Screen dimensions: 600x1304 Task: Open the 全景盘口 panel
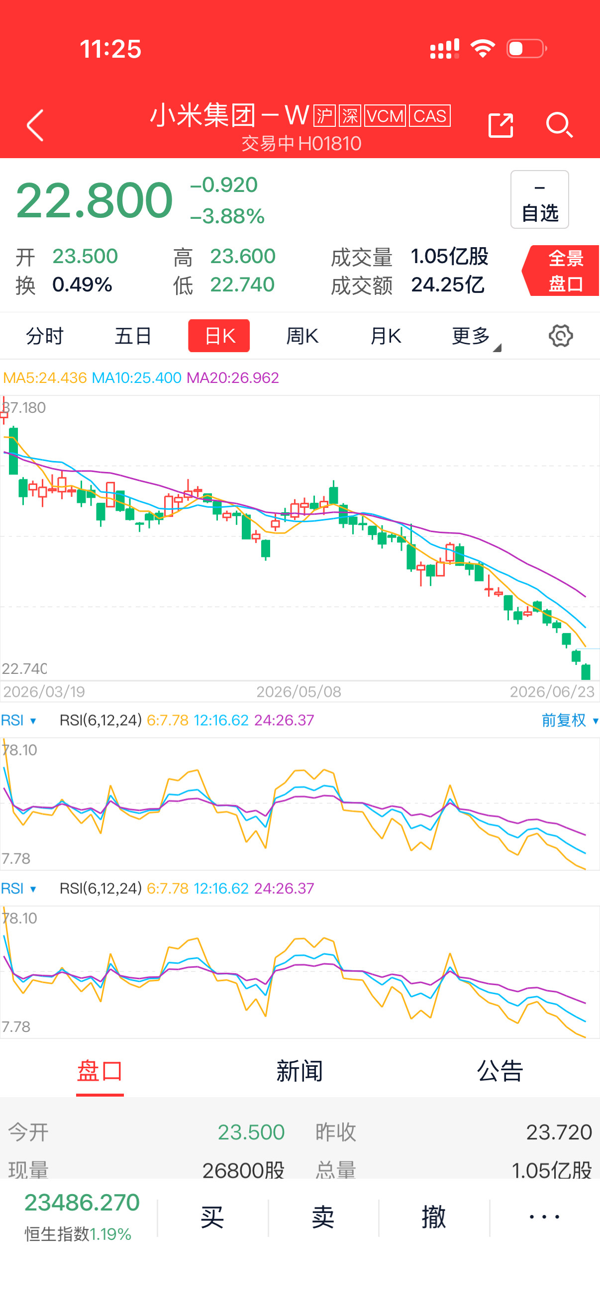click(561, 271)
